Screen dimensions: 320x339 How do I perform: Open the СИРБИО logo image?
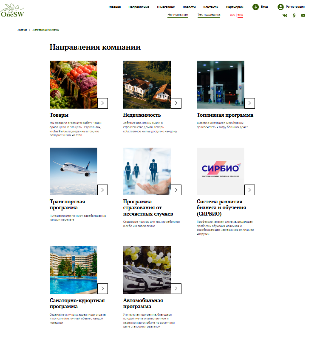tap(221, 171)
